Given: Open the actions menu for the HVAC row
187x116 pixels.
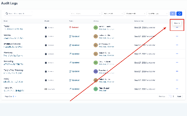Looking at the screenshot, I should (177, 80).
